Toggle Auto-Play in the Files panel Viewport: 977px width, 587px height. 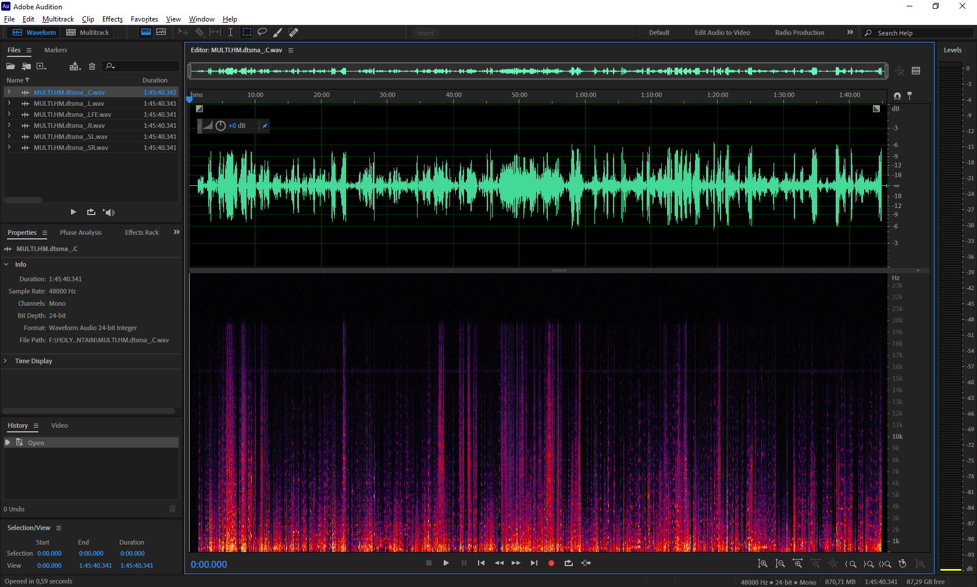109,212
